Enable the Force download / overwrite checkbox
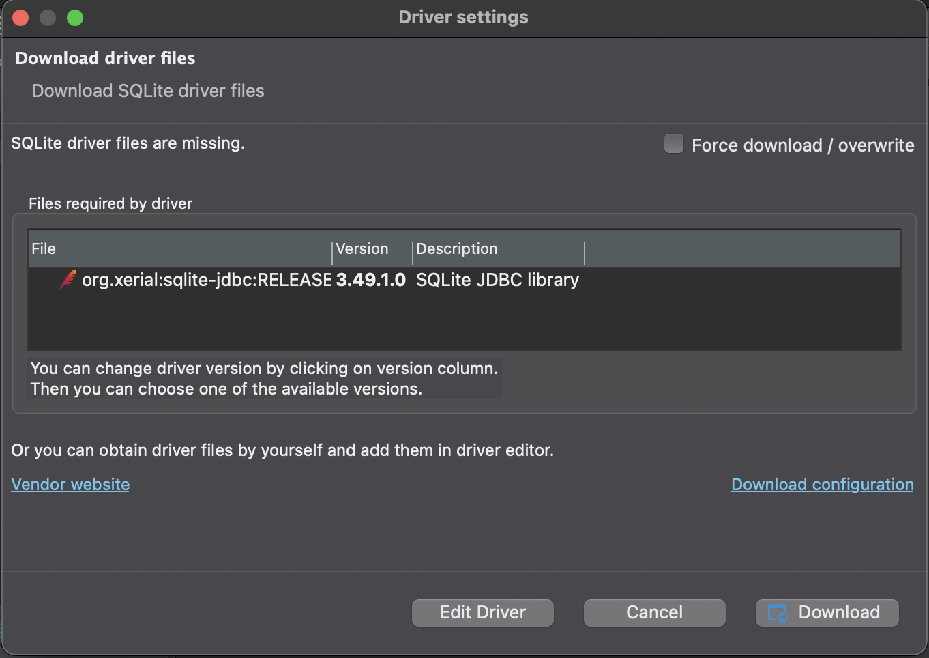The width and height of the screenshot is (929, 658). pyautogui.click(x=674, y=144)
